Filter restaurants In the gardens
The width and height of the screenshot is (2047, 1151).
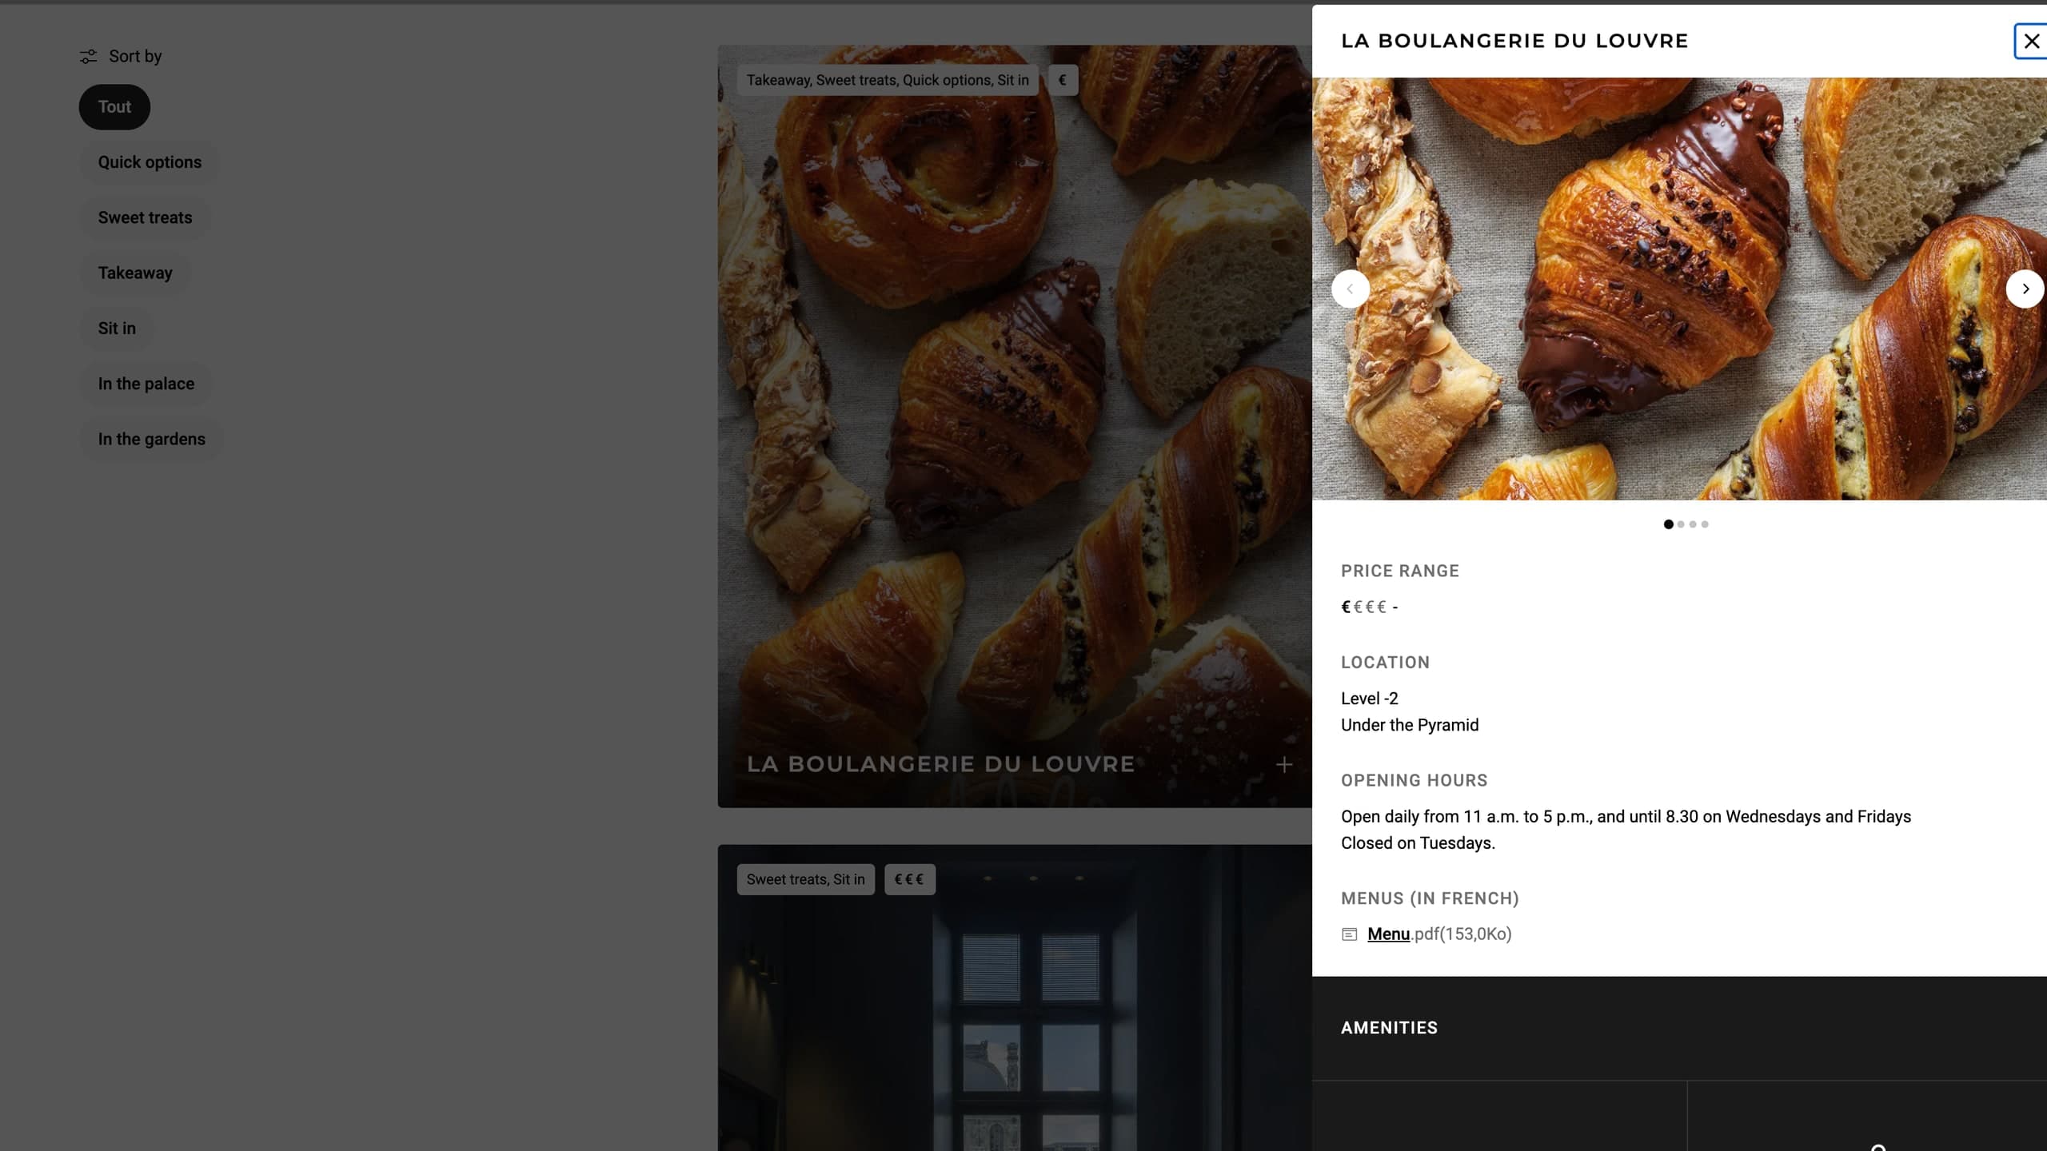coord(152,439)
